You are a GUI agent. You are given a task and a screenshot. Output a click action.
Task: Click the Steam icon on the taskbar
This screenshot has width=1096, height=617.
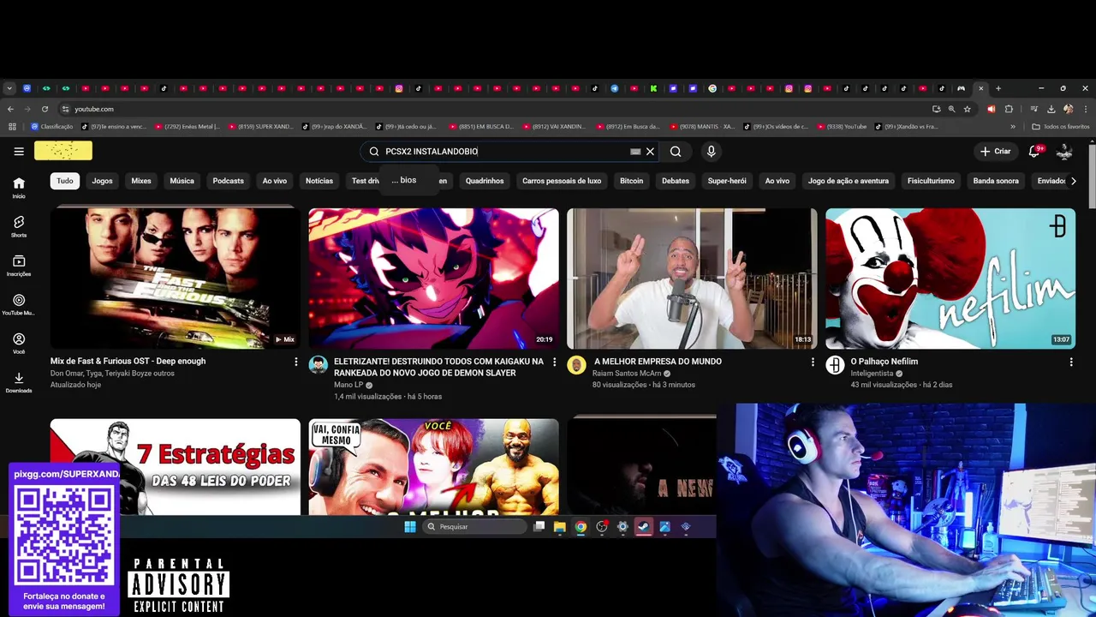pos(644,527)
